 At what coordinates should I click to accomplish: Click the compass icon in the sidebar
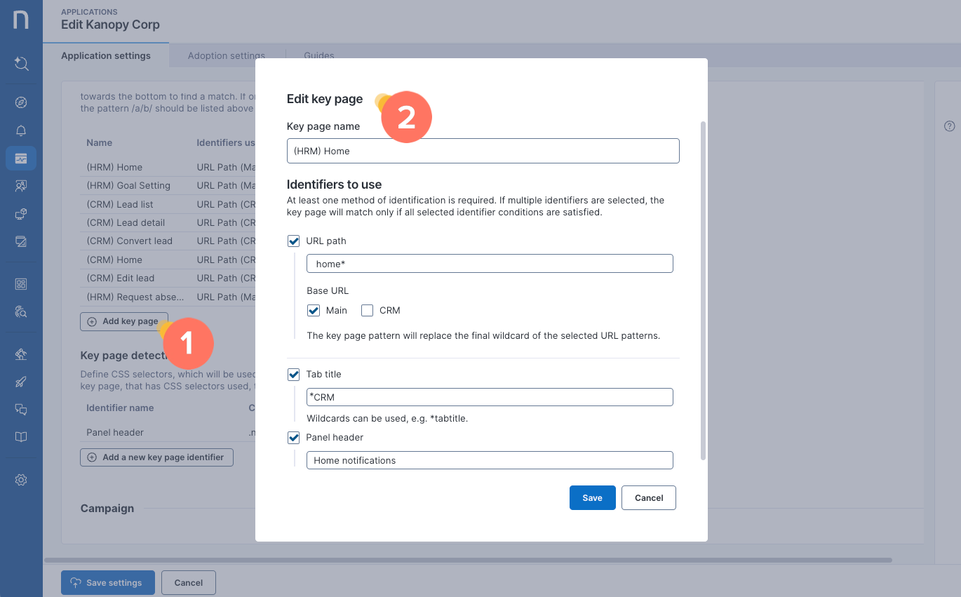click(21, 103)
